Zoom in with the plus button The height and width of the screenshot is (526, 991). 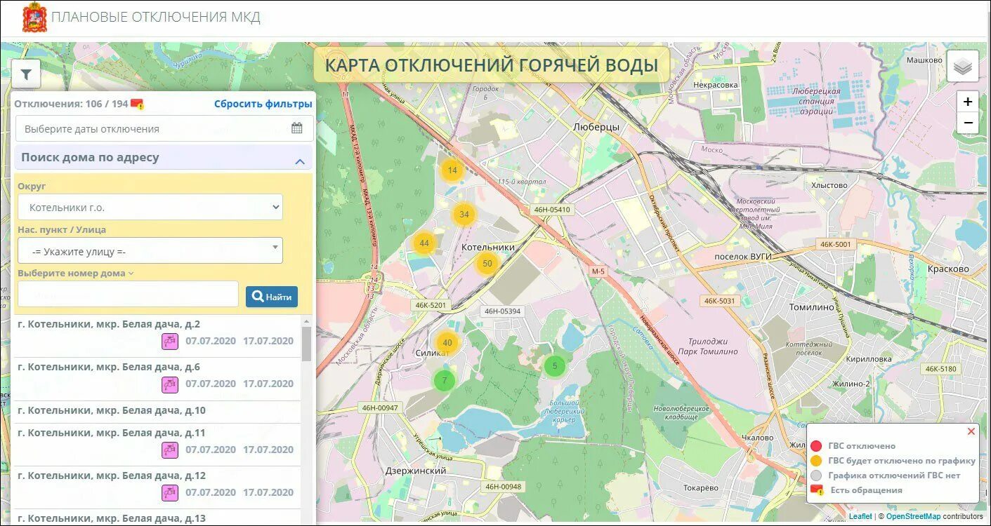click(x=968, y=102)
